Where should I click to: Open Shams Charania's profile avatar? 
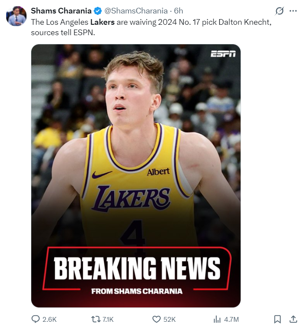(16, 16)
